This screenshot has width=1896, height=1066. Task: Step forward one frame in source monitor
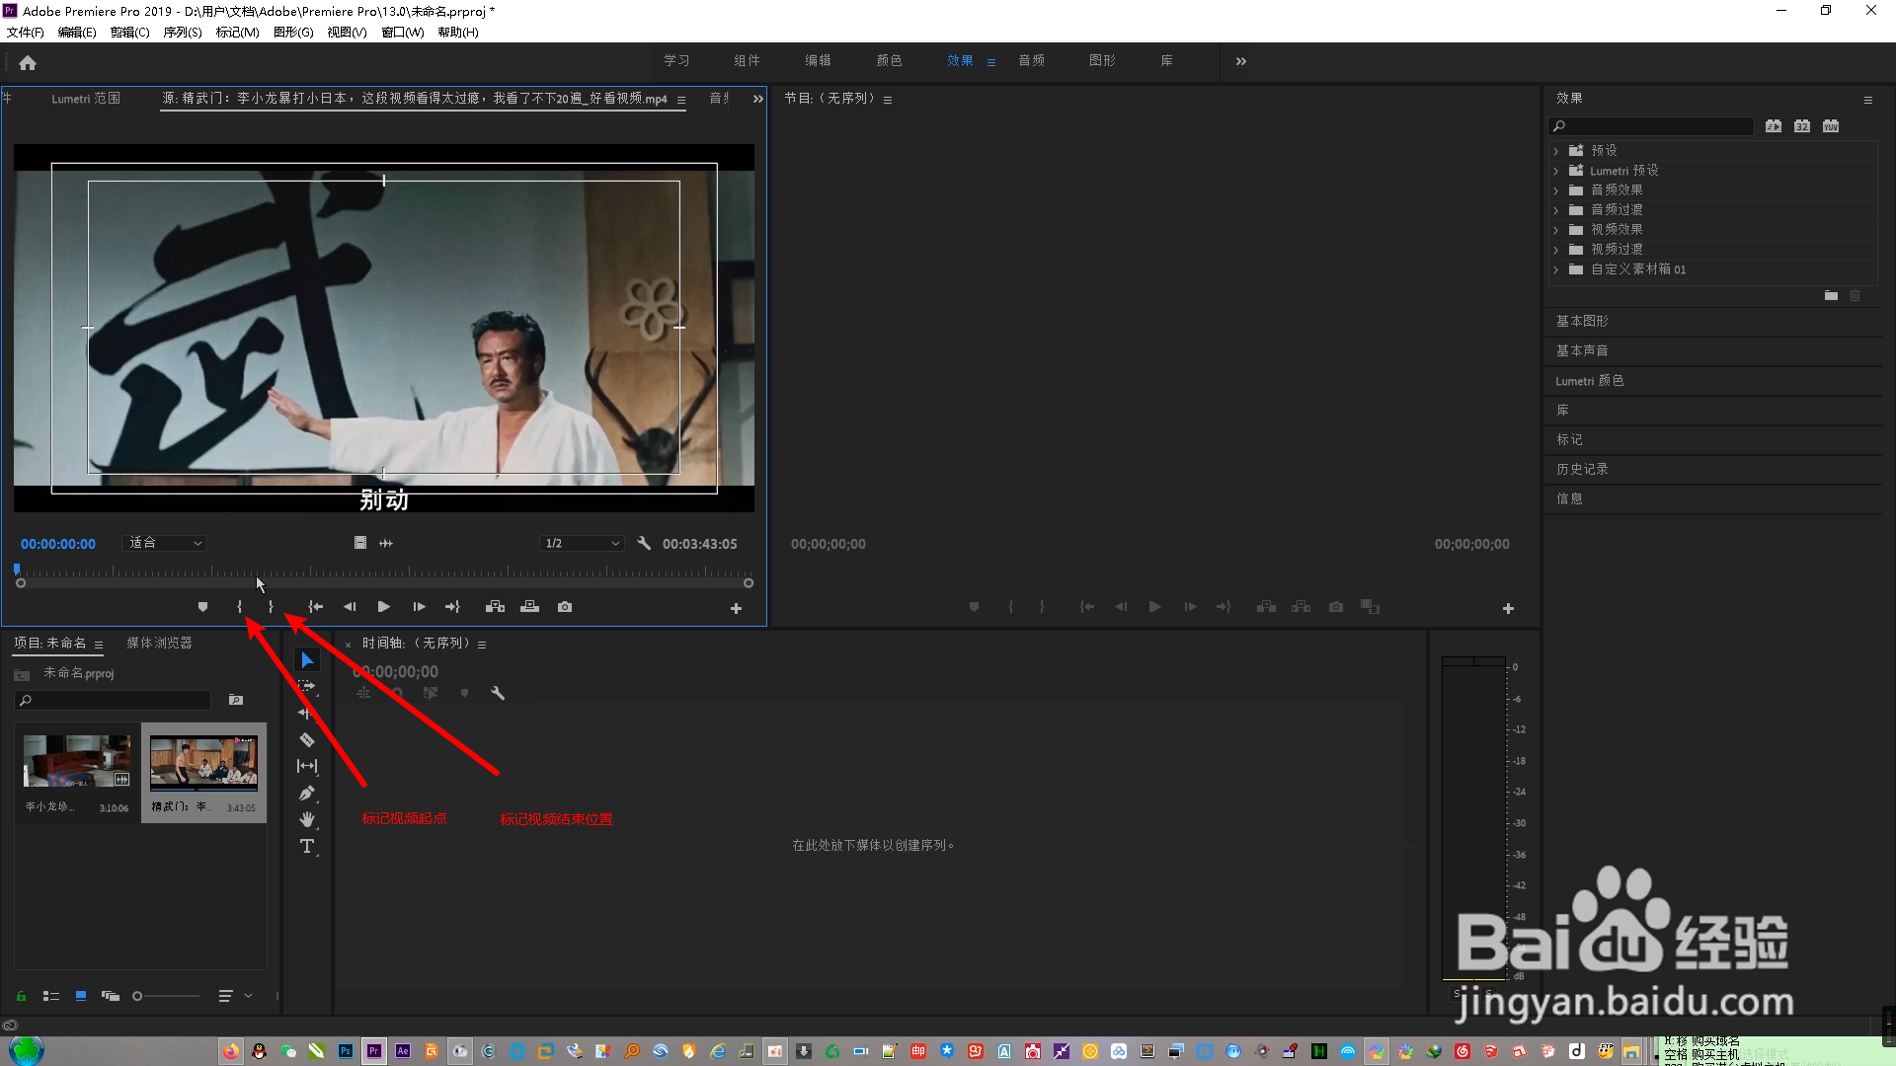tap(419, 607)
